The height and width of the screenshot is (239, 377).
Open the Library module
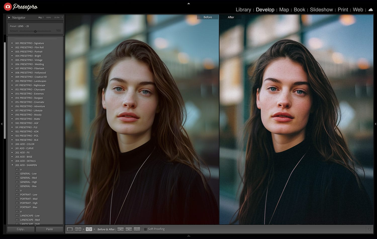(x=243, y=10)
